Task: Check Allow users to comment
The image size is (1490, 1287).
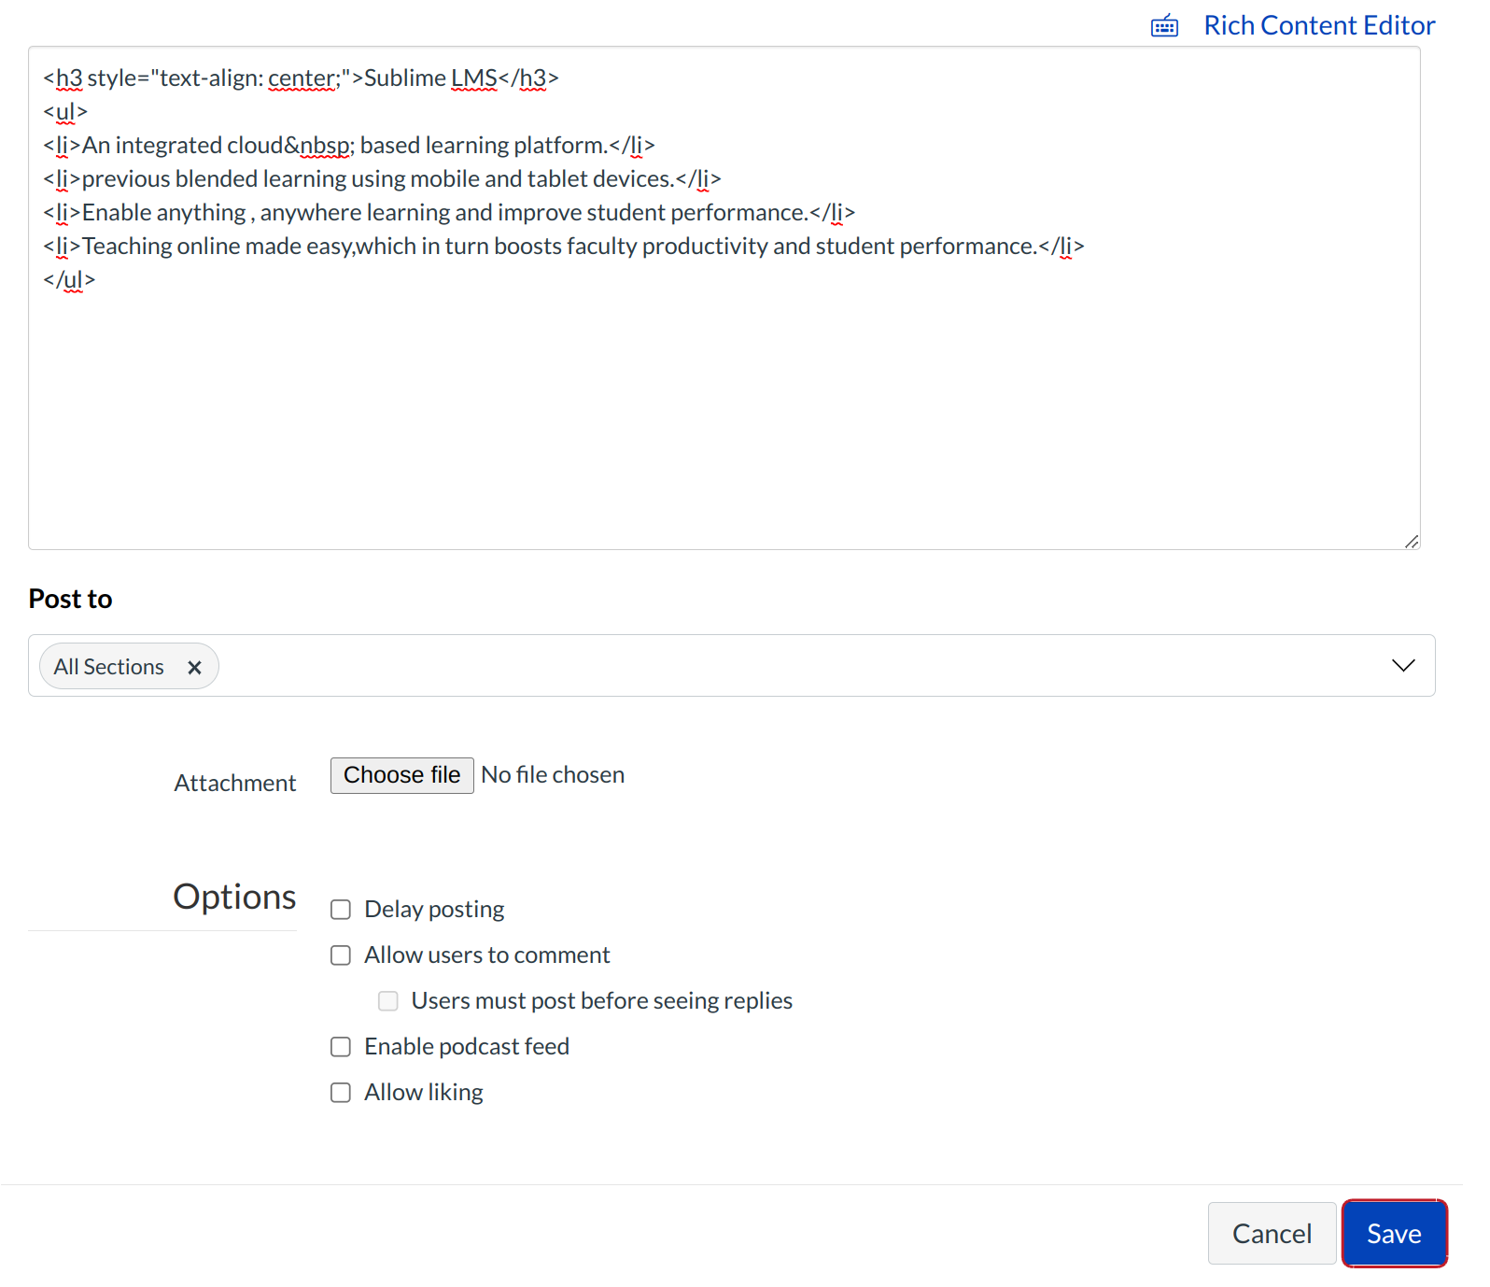Action: click(341, 955)
